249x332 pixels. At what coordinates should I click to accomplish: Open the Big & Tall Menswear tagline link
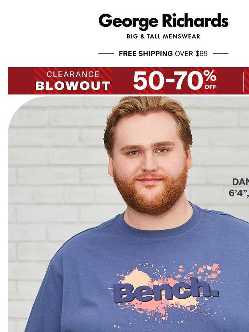click(163, 37)
